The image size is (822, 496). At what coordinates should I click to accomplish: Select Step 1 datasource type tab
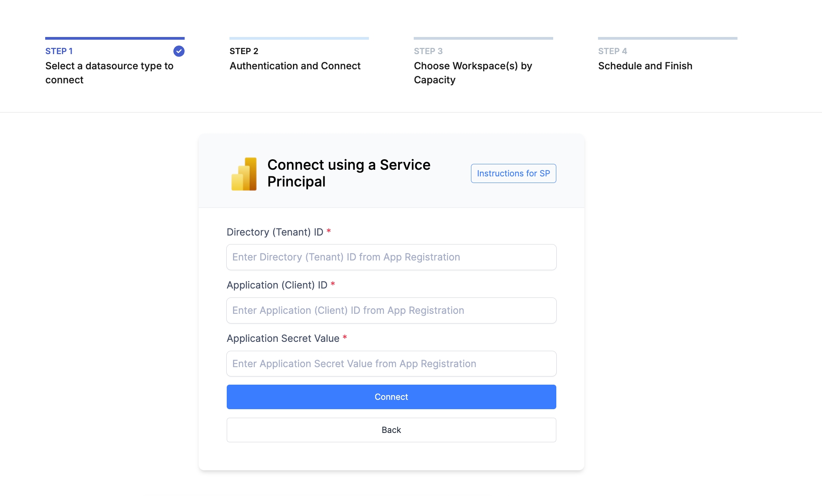pos(109,72)
